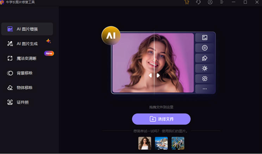Minimize the application window
This screenshot has height=154, width=262.
pyautogui.click(x=233, y=2)
